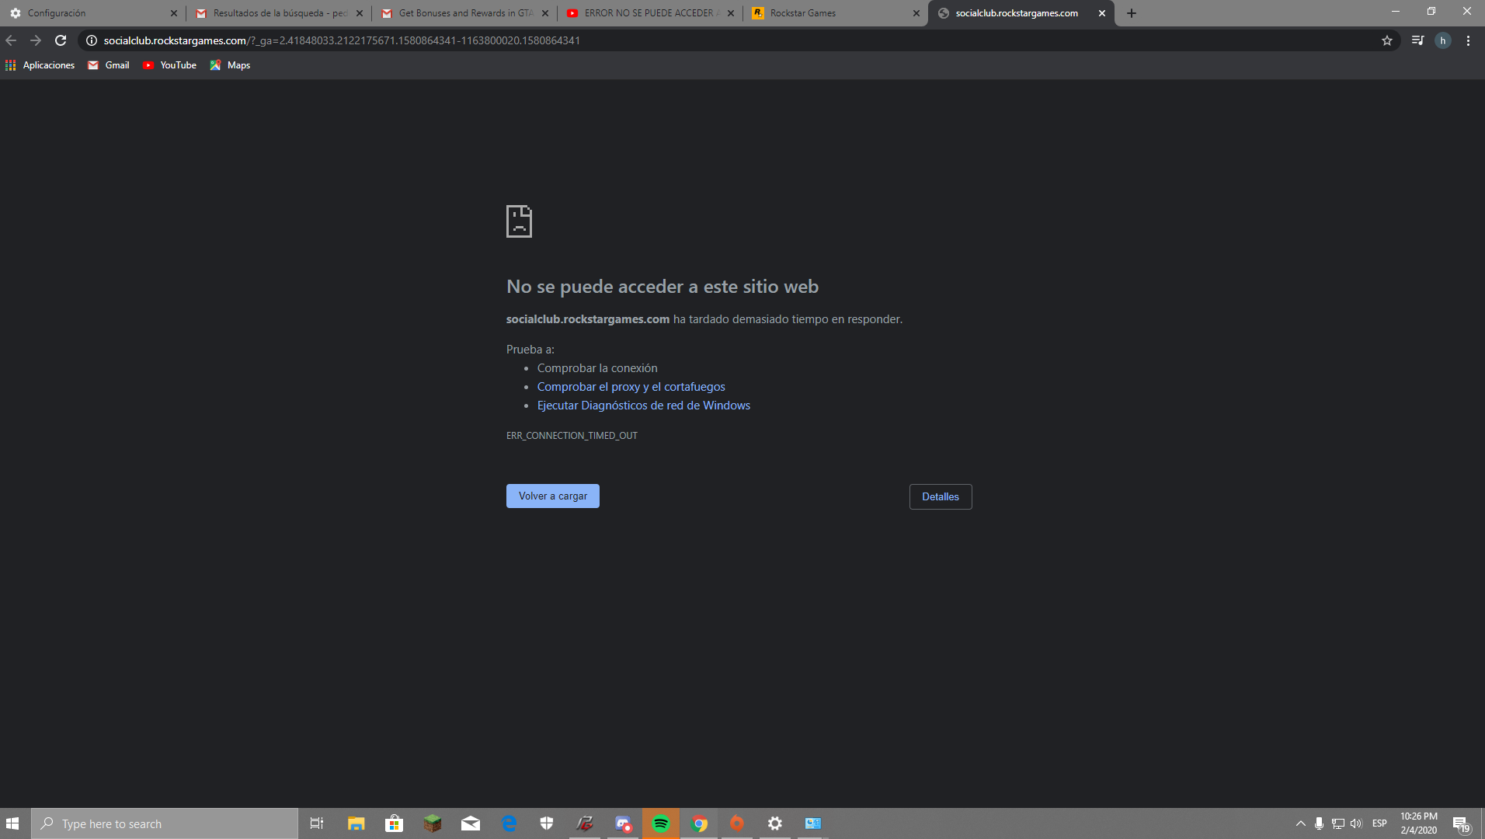Open network status in system tray
This screenshot has height=839, width=1485.
(x=1337, y=823)
